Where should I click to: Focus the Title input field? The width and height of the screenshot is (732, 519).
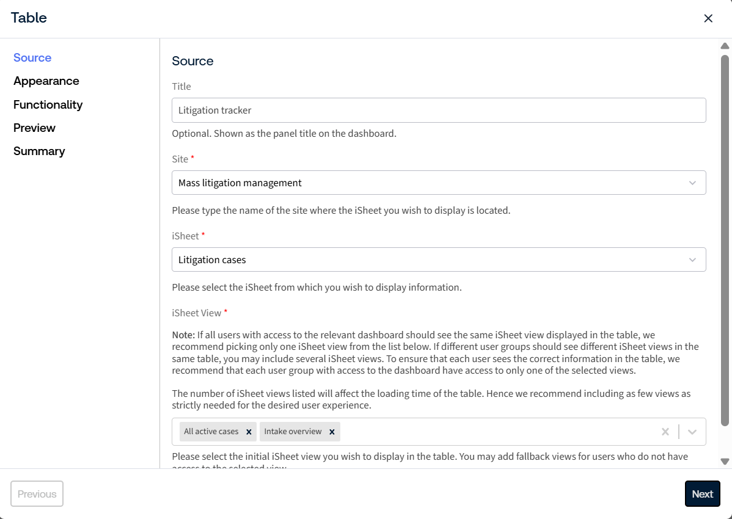point(439,110)
